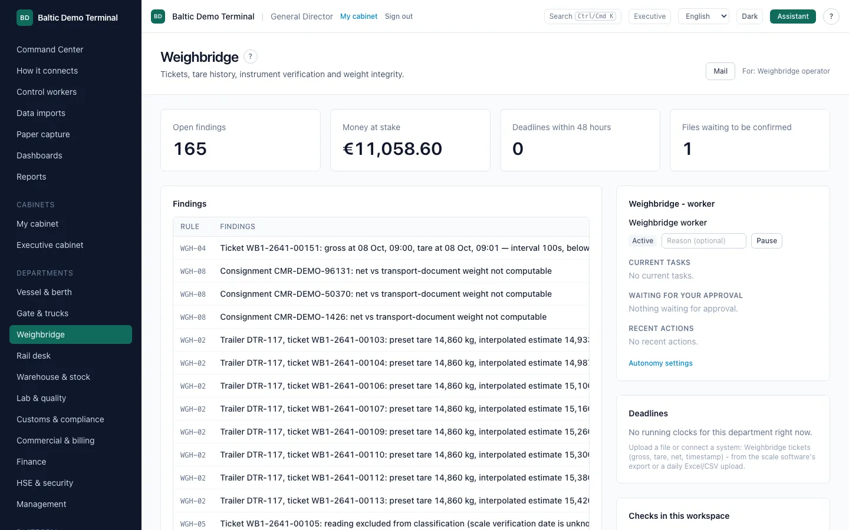Click Sign out in the top bar

click(x=399, y=16)
